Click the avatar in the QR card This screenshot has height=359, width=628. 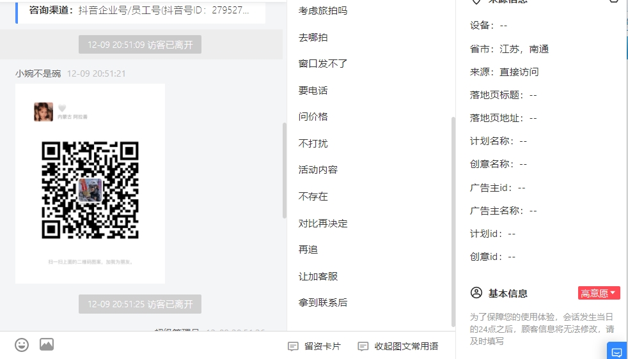tap(43, 112)
